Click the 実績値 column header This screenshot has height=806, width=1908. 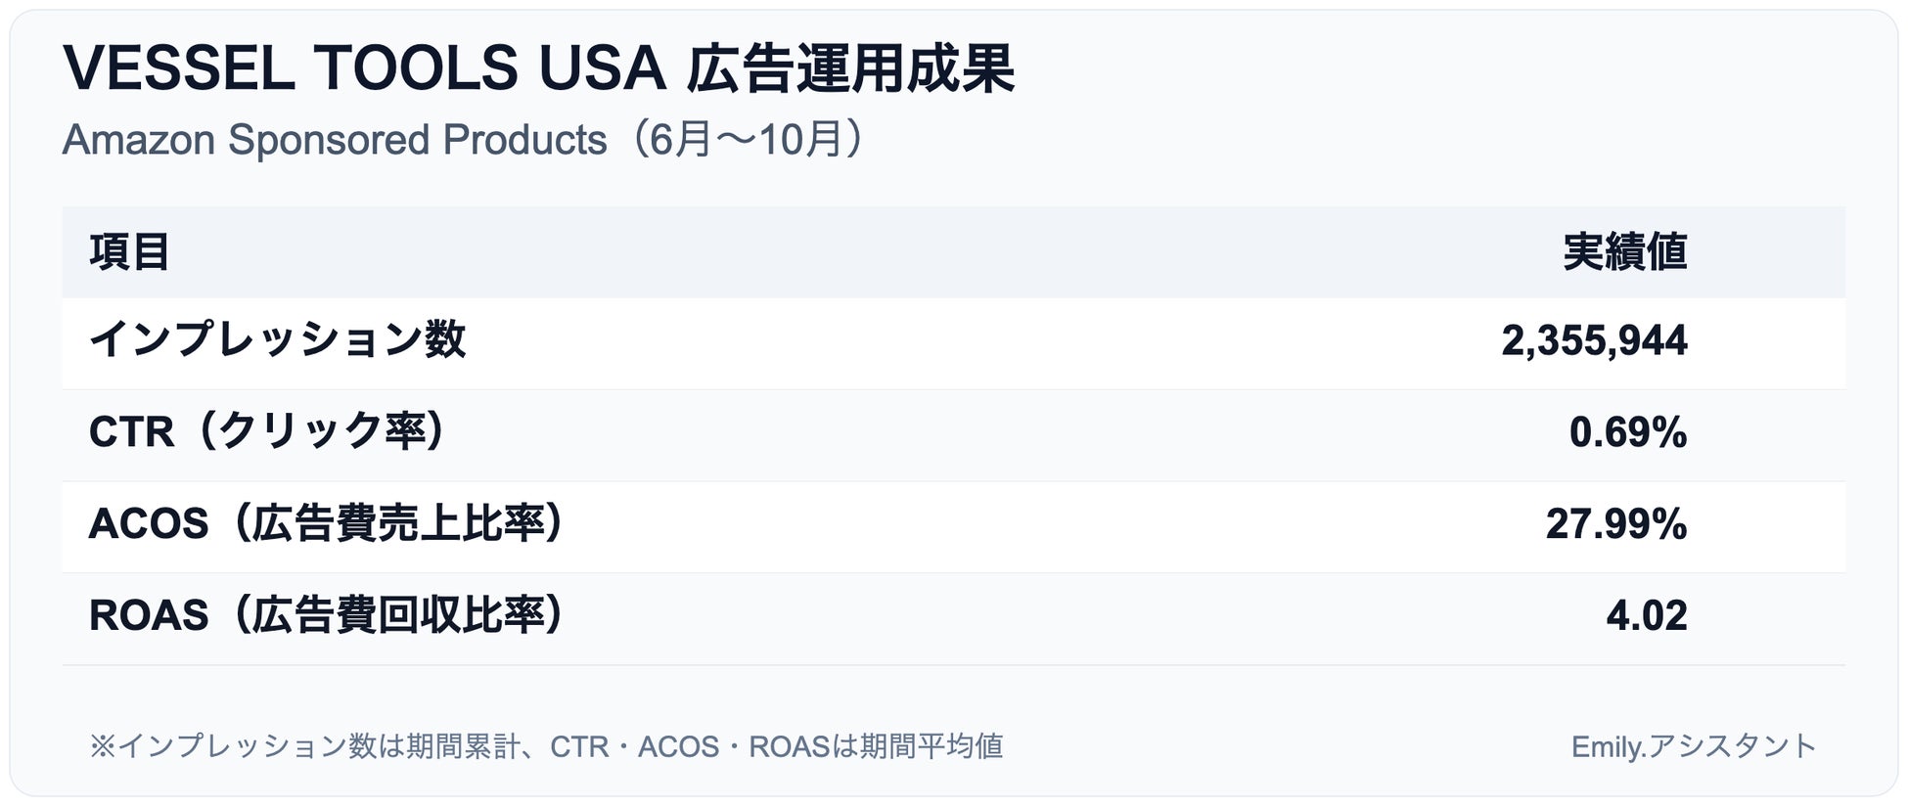tap(1624, 252)
